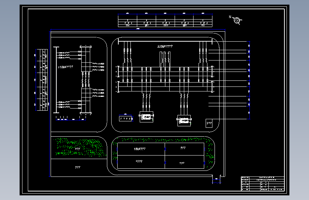
Task: Select the 220kV???? area label
Action: point(165,47)
